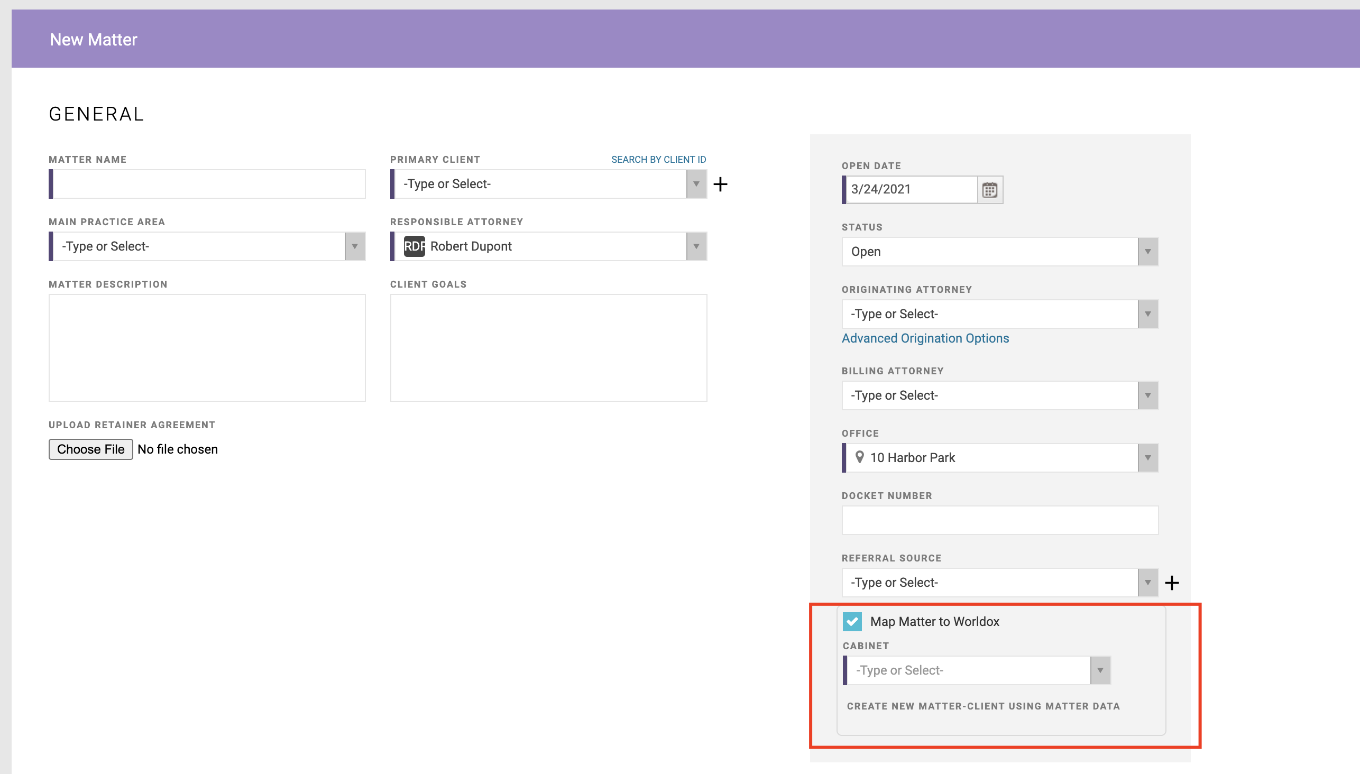Expand Main Practice Area dropdown
Viewport: 1360px width, 774px height.
coord(355,247)
